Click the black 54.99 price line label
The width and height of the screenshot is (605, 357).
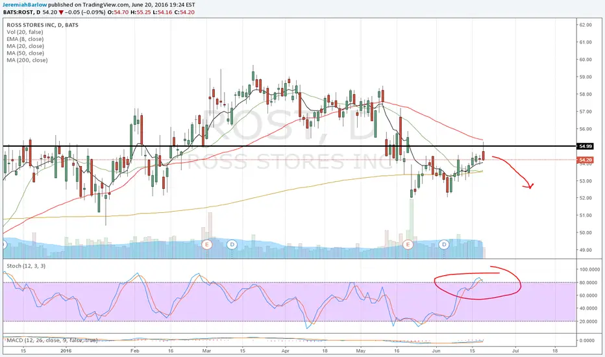point(586,146)
